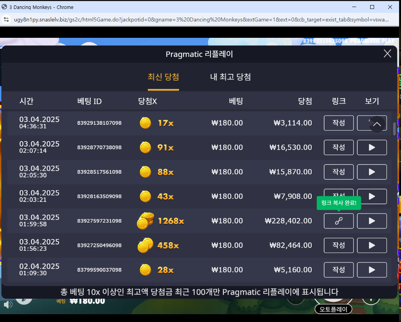Create link for the 17x win
The image size is (401, 322).
click(339, 123)
